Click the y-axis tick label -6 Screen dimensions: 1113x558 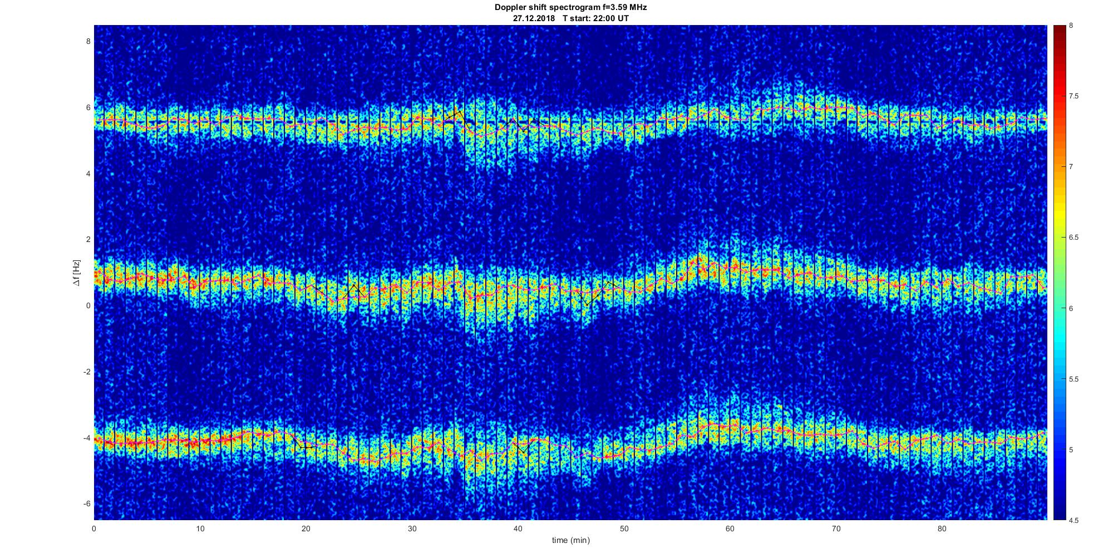(86, 503)
